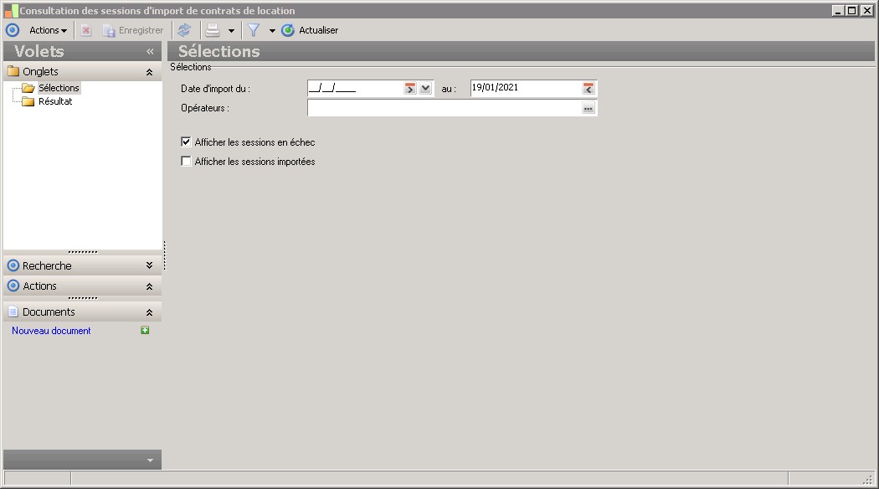Open the Actions toolbar menu
This screenshot has height=489, width=879.
pos(49,30)
